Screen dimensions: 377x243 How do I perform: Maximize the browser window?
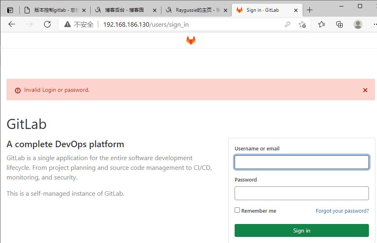tap(360, 6)
